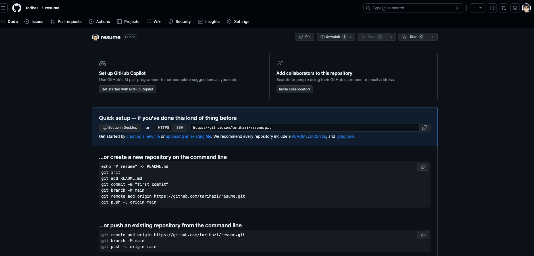This screenshot has height=256, width=534.
Task: Copy the create-new-repository commands
Action: [423, 167]
